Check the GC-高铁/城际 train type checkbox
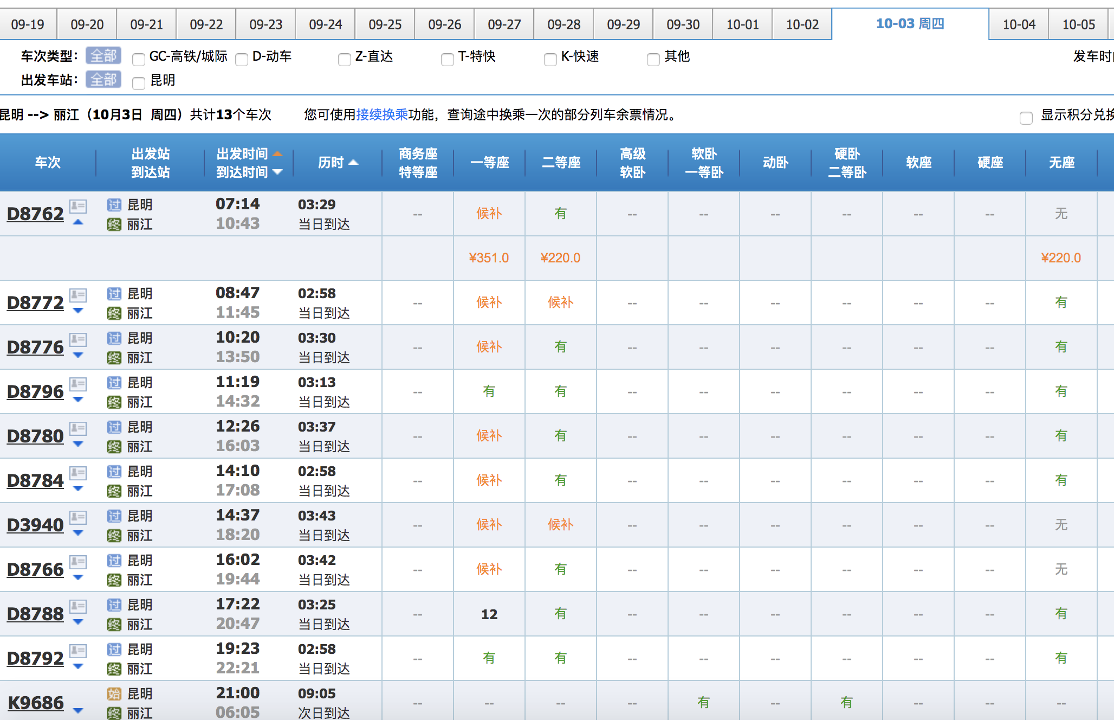Image resolution: width=1114 pixels, height=720 pixels. 139,59
